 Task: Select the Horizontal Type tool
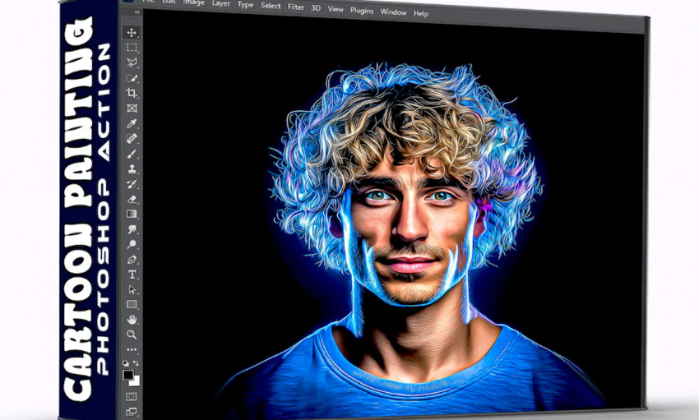[132, 275]
